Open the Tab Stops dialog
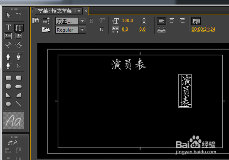This screenshot has width=229, height=160. point(162,30)
